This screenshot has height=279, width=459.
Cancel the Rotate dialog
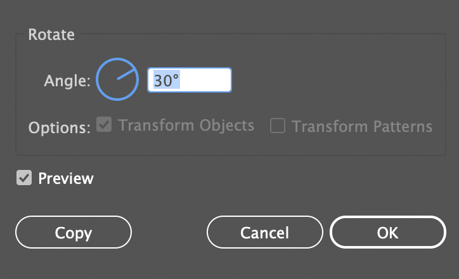click(264, 233)
